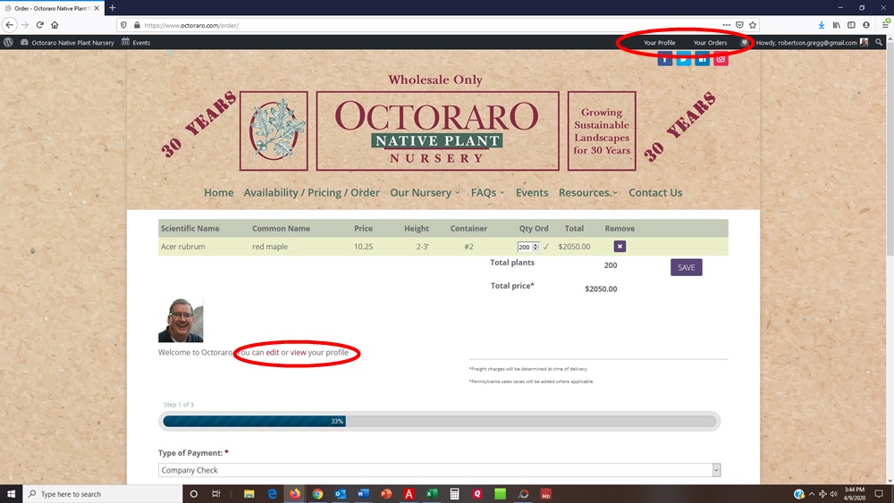This screenshot has width=894, height=503.
Task: Open the Facebook social icon
Action: coord(665,59)
